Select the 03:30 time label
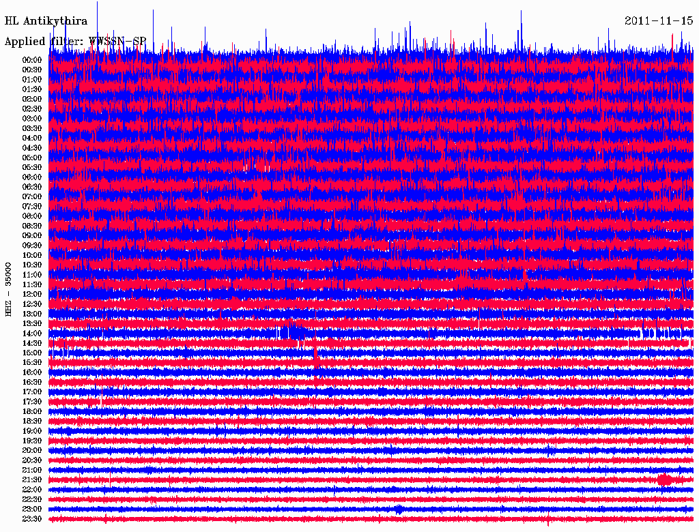This screenshot has height=532, width=699. (x=32, y=128)
